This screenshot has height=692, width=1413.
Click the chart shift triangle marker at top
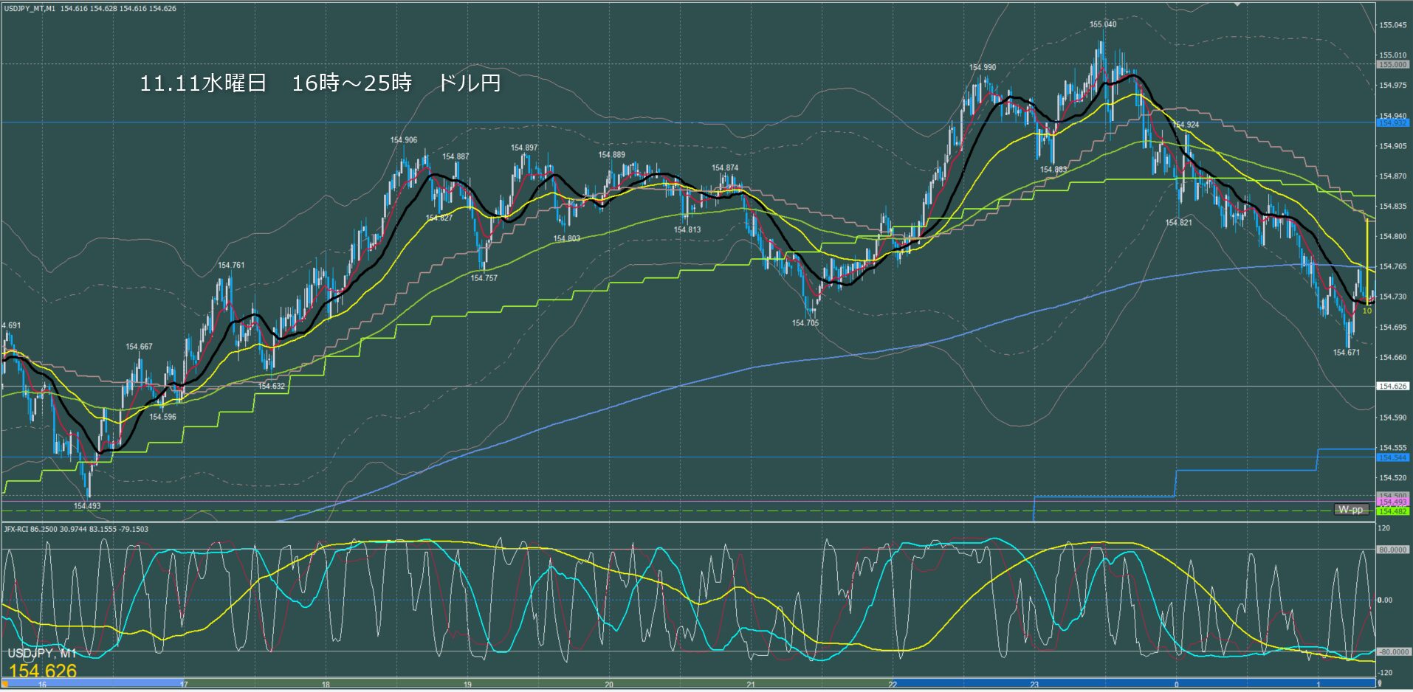click(x=1237, y=4)
